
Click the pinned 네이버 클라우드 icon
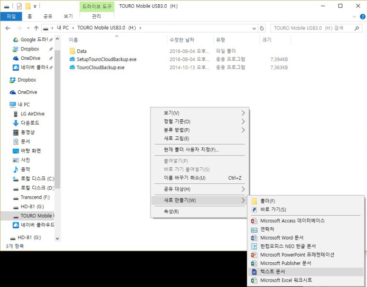[x=16, y=67]
